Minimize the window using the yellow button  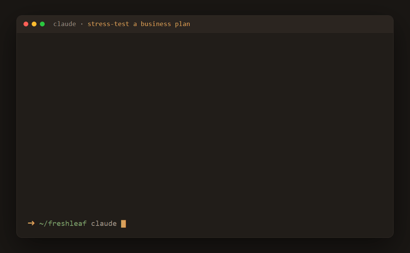click(34, 24)
